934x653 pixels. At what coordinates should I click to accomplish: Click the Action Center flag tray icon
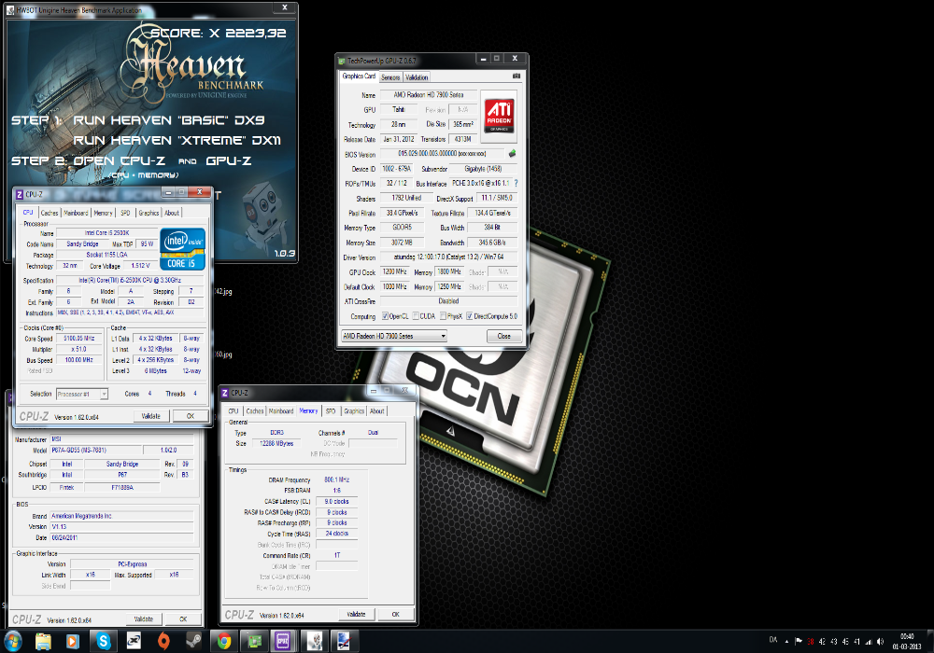click(x=799, y=641)
